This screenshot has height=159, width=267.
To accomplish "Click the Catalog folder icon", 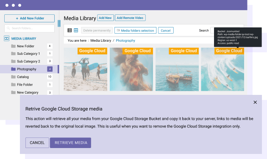I will [x=13, y=77].
